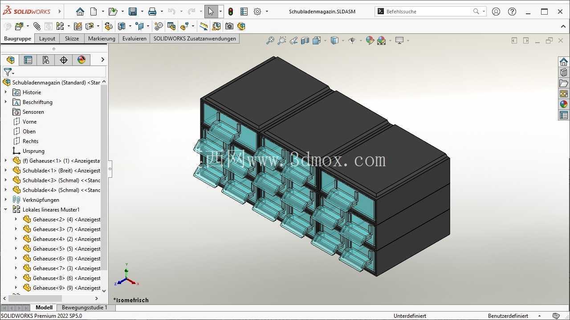Expand Schublade<1> (Breit) component node
Image resolution: width=570 pixels, height=320 pixels.
pos(6,171)
